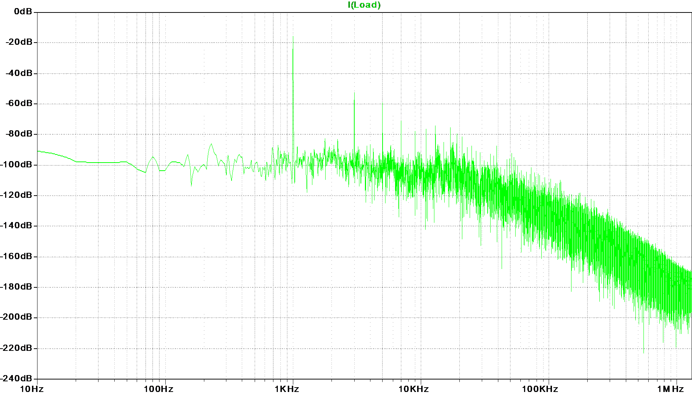
Task: Click the 1KHz frequency axis label
Action: coord(287,389)
